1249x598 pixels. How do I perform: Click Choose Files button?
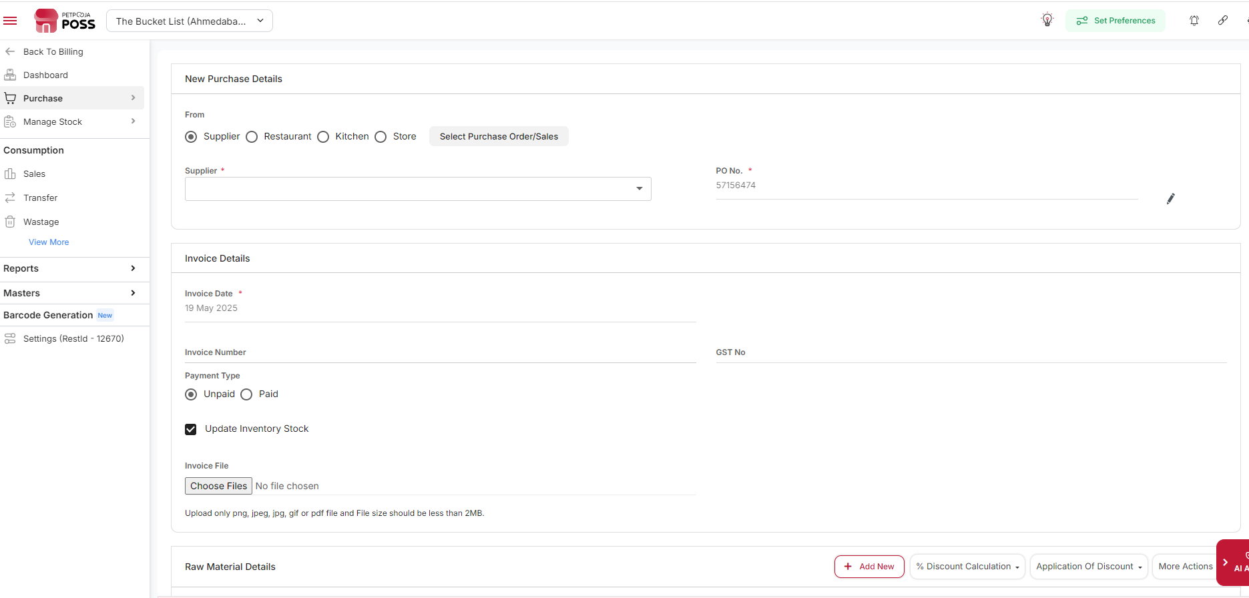(x=218, y=486)
